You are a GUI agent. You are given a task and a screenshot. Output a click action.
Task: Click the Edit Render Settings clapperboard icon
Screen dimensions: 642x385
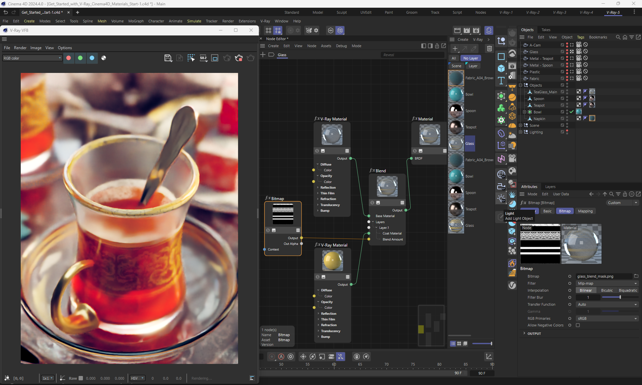476,30
